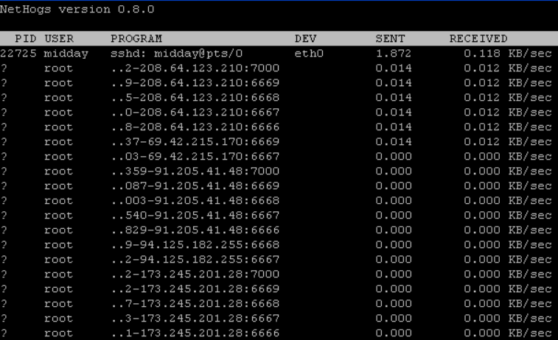Select PID 22725 in the first row
This screenshot has width=558, height=340.
coord(18,53)
